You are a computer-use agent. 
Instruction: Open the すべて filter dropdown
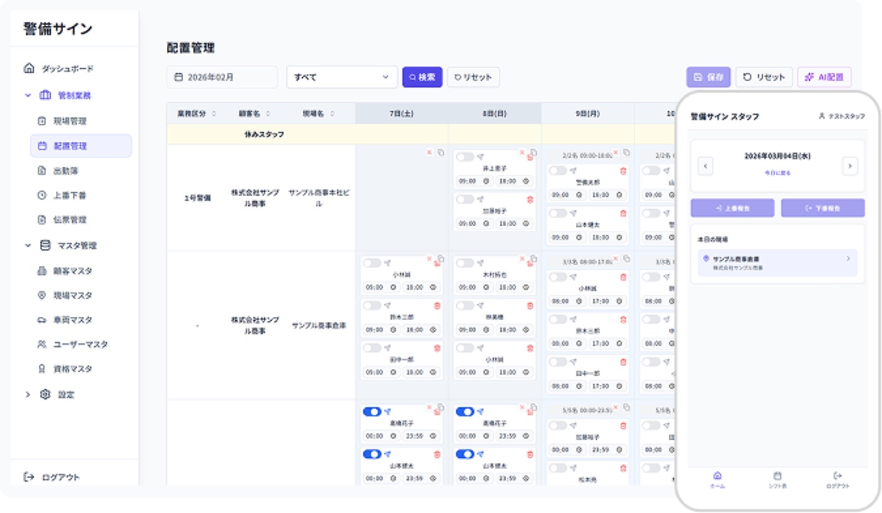[342, 77]
